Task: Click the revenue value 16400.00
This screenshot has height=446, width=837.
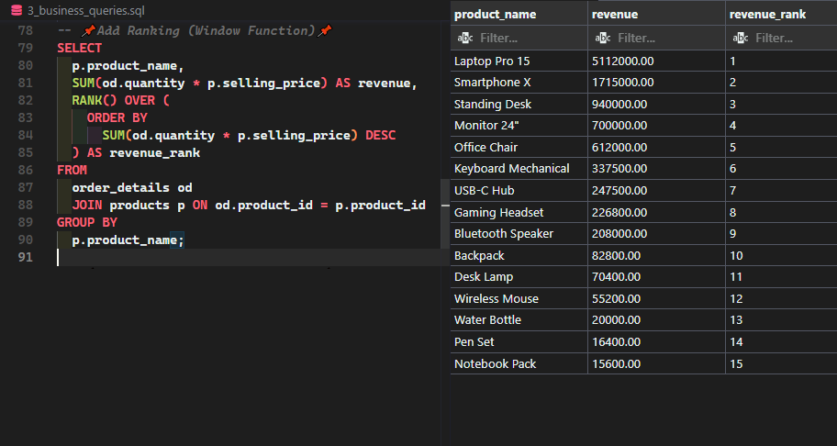Action: tap(616, 342)
